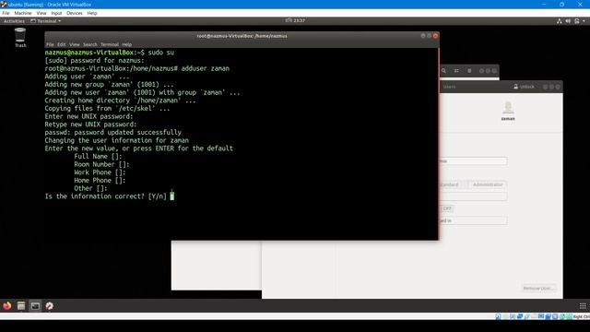Select Standard account type toggle
The height and width of the screenshot is (332, 590).
(453, 184)
